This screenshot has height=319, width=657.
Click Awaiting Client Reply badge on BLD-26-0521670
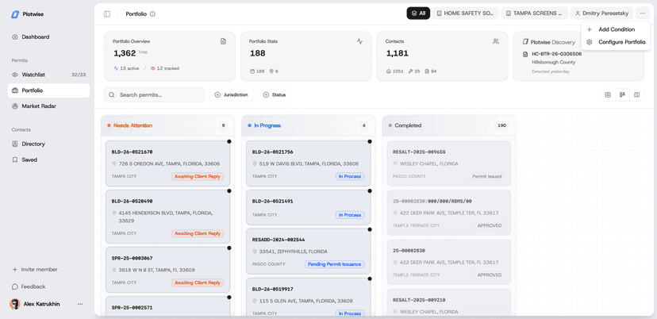click(x=198, y=176)
